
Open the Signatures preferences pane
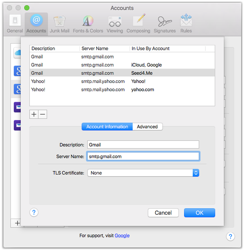(x=165, y=24)
